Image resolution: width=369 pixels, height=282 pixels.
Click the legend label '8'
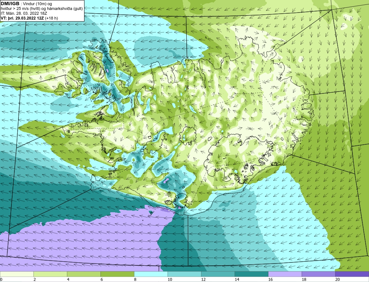pyautogui.click(x=135, y=279)
